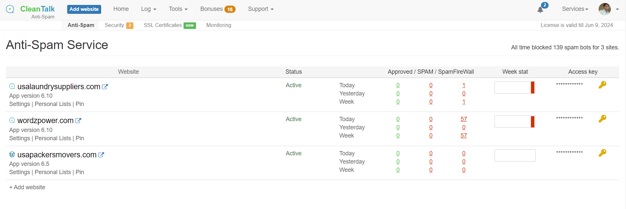Open the notifications bell icon
The image size is (626, 209).
pos(540,10)
